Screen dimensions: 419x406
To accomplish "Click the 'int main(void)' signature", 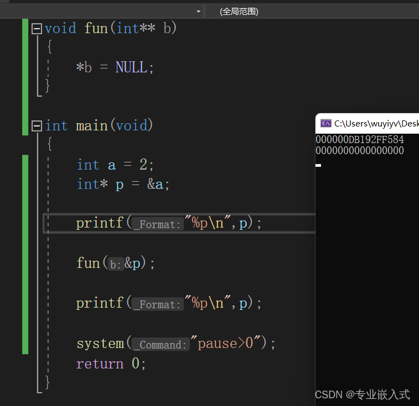I will point(99,125).
